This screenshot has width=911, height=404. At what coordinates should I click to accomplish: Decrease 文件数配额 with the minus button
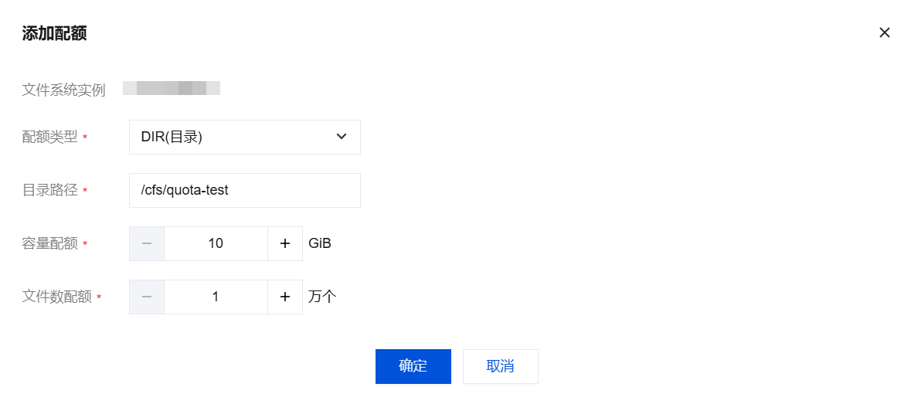[147, 297]
